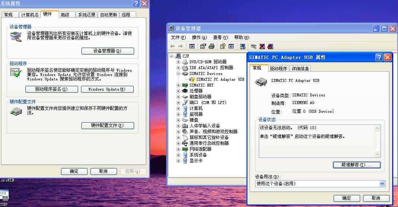Expand the display adapters node
Screen dimensions: 398x207
click(178, 161)
